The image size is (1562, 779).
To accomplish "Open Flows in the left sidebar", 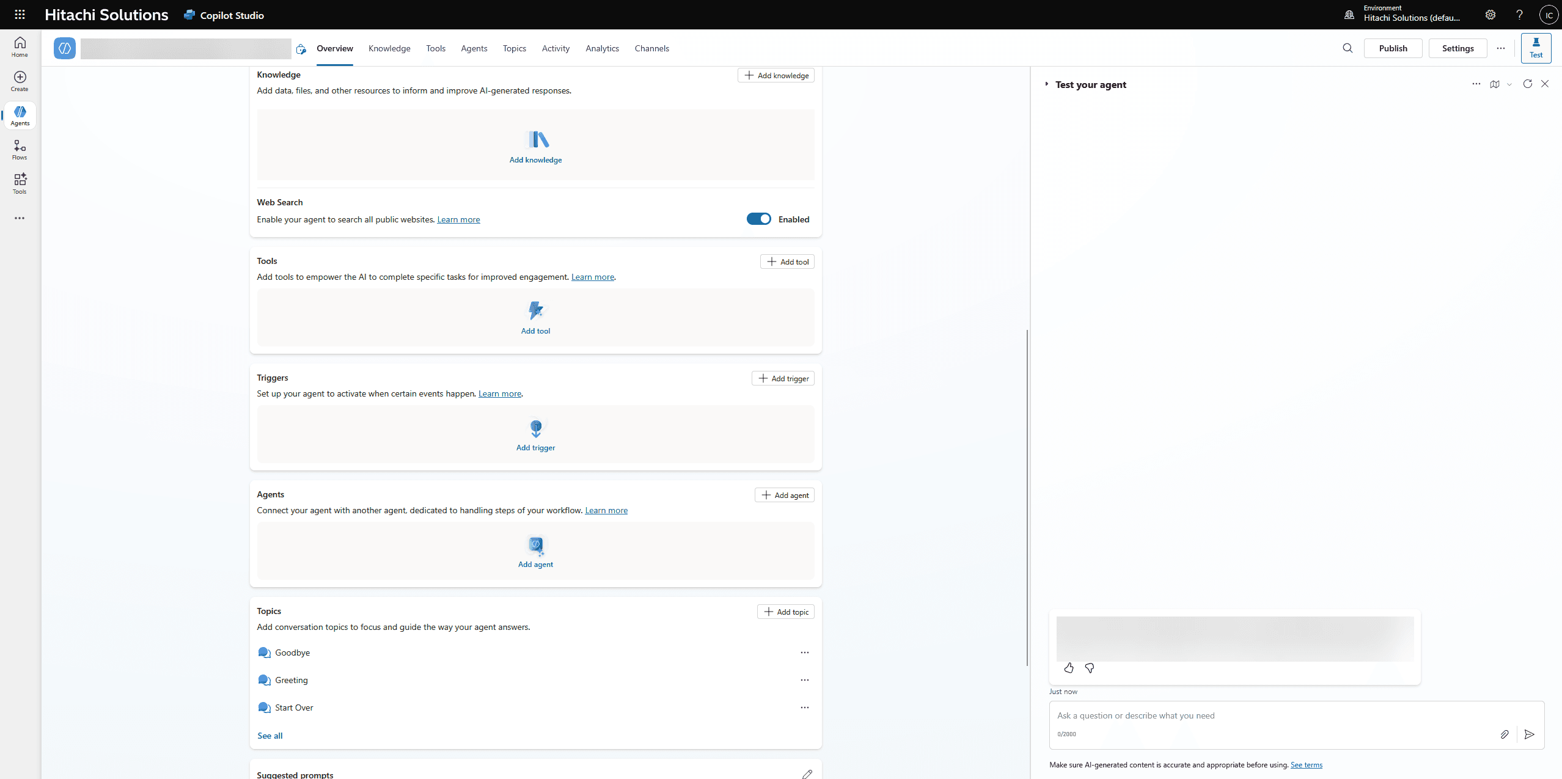I will click(x=20, y=150).
